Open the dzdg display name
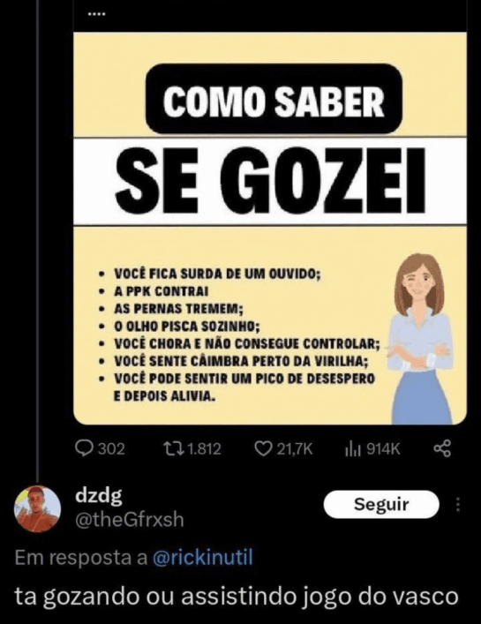The image size is (481, 624). click(99, 496)
